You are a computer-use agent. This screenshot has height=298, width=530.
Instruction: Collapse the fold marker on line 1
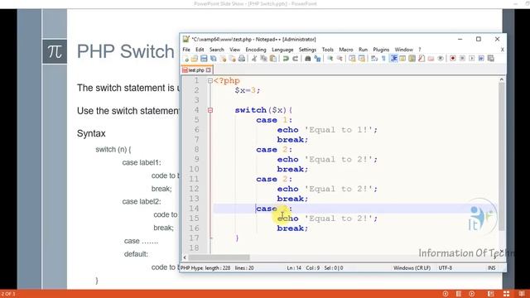[x=210, y=81]
